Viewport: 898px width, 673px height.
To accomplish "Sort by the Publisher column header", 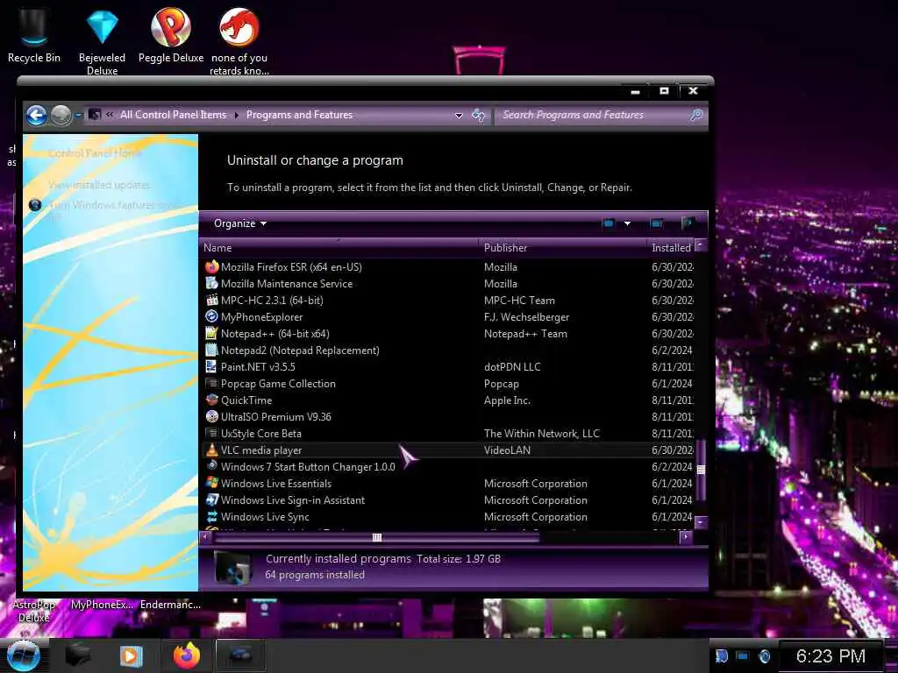I will pyautogui.click(x=563, y=248).
